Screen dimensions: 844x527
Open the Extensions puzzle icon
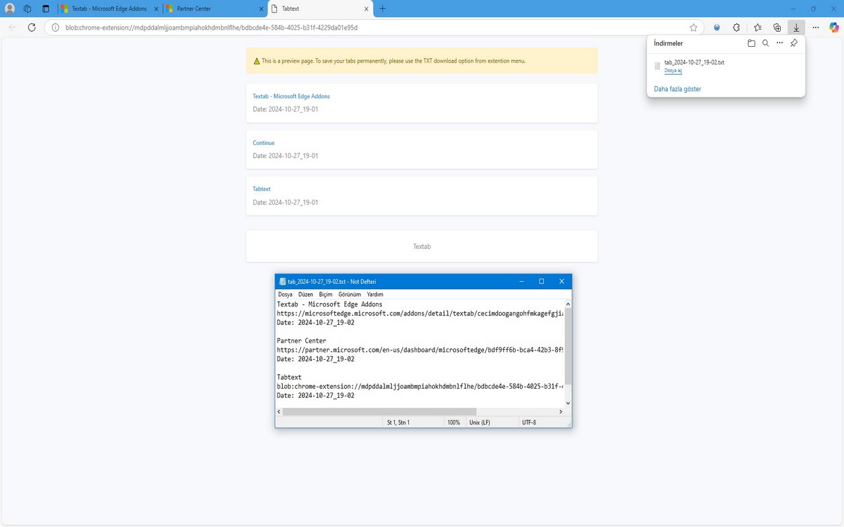point(737,28)
